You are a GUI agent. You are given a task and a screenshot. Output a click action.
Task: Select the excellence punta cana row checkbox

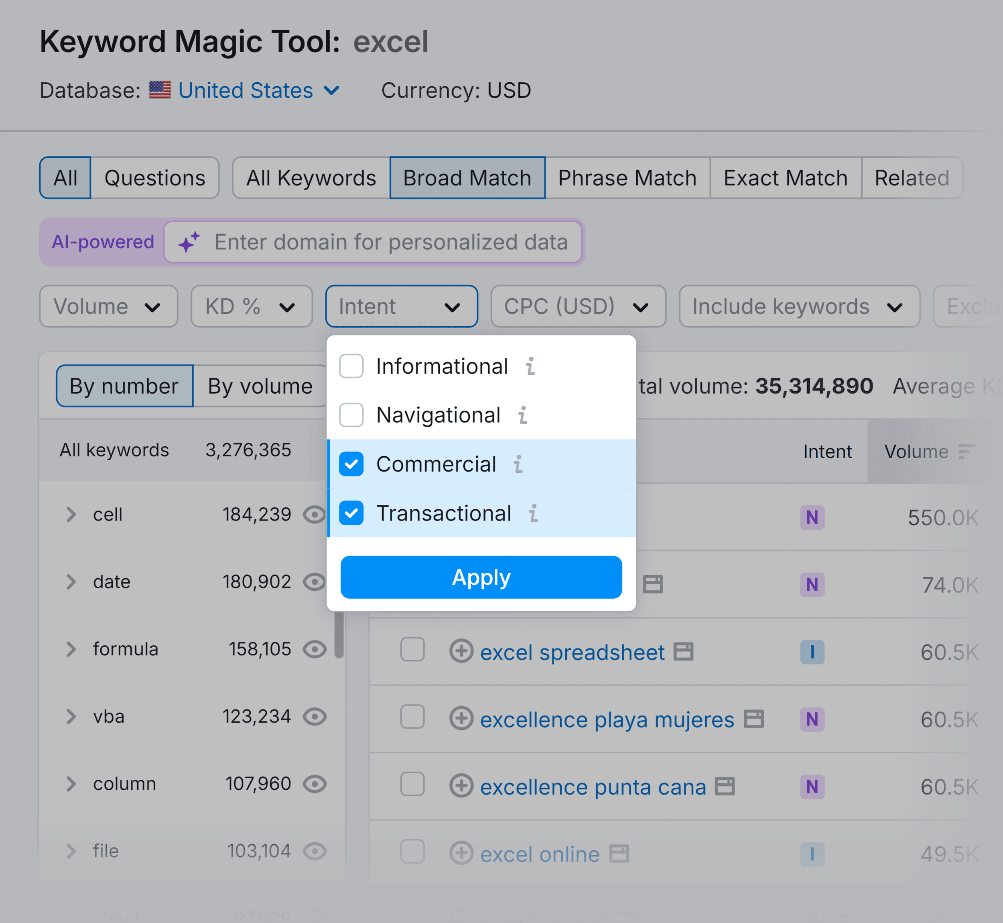412,784
